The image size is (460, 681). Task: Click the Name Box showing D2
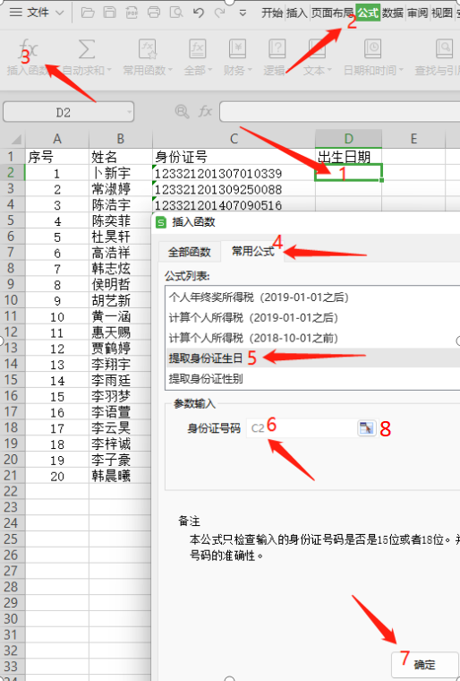[69, 113]
